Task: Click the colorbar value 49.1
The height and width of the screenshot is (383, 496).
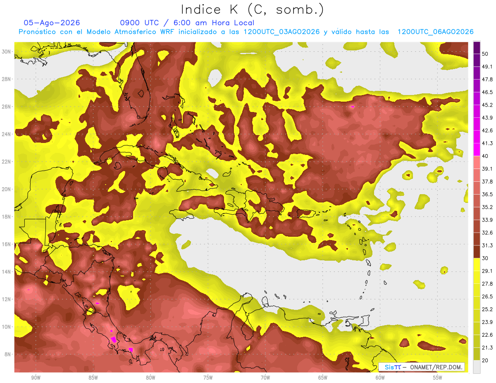Action: (x=488, y=67)
